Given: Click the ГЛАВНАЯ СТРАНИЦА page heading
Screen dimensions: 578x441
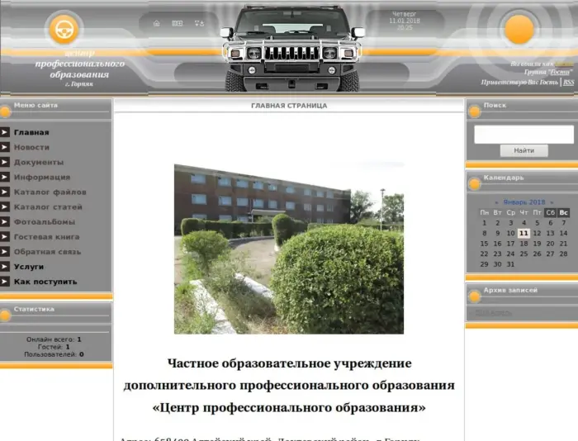Looking at the screenshot, I should coord(289,106).
